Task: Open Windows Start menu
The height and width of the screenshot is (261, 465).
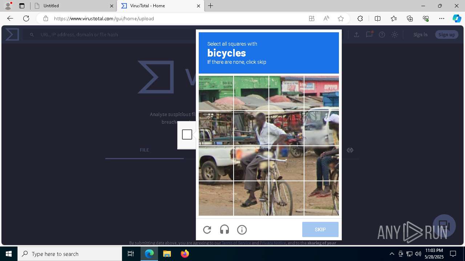Action: [9, 254]
